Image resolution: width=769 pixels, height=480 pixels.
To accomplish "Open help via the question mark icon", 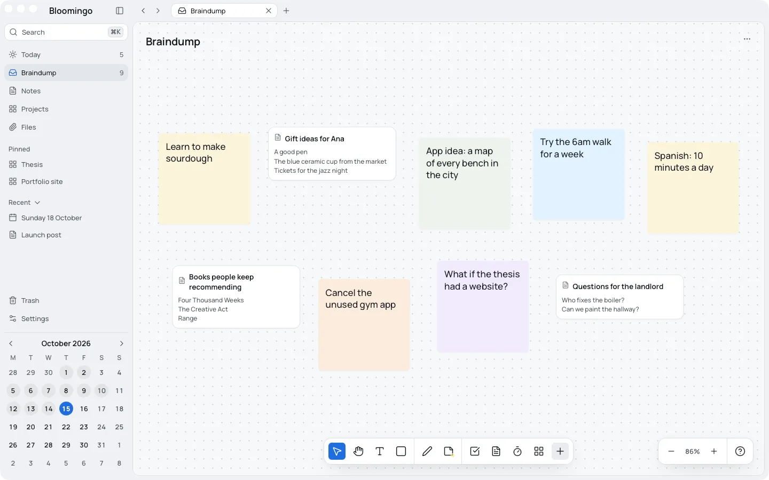I will click(x=740, y=451).
